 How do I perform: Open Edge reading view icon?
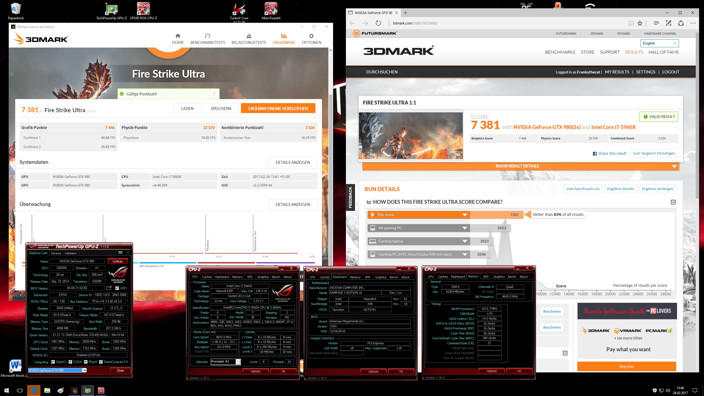[631, 23]
